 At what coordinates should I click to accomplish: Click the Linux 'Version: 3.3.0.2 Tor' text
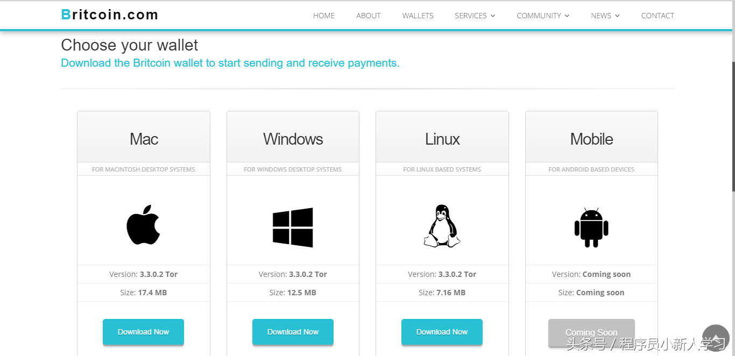click(x=442, y=274)
